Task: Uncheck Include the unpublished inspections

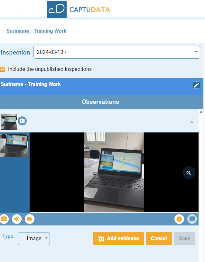Action: pyautogui.click(x=3, y=69)
